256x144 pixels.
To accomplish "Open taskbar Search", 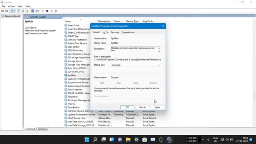I will point(95,140).
